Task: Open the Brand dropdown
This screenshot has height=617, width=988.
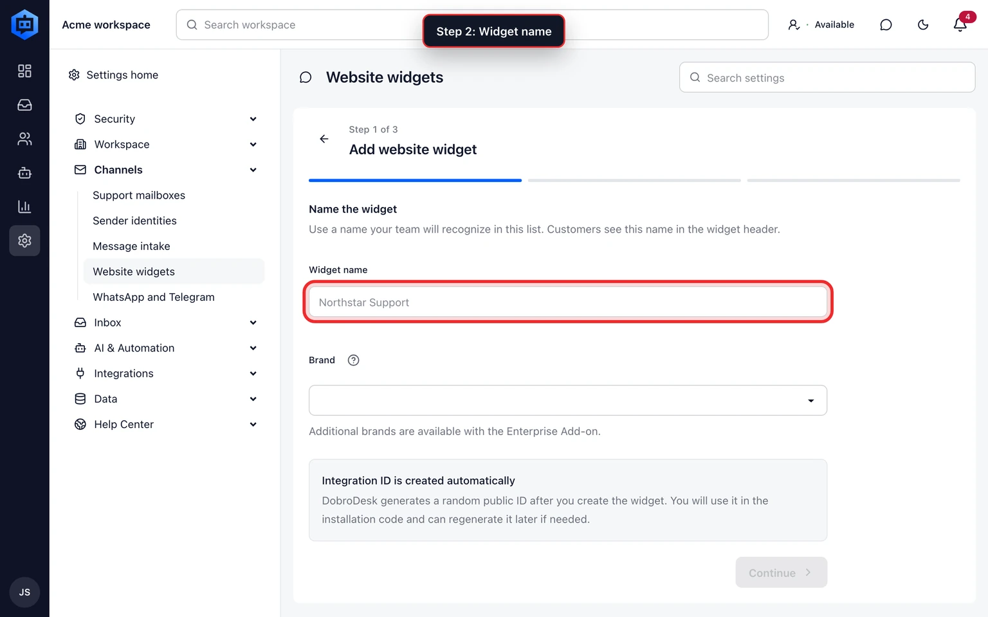Action: [568, 400]
